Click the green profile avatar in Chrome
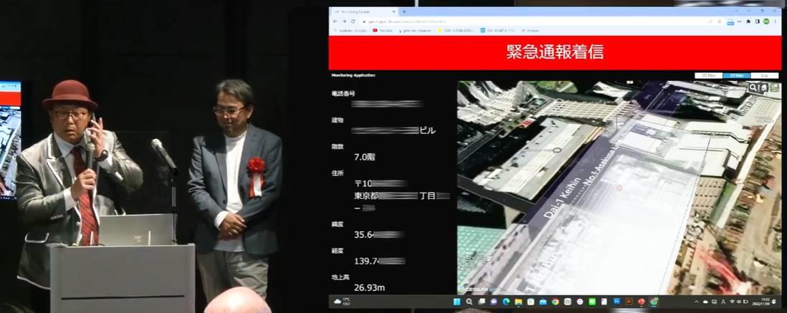This screenshot has height=313, width=787. click(x=766, y=21)
